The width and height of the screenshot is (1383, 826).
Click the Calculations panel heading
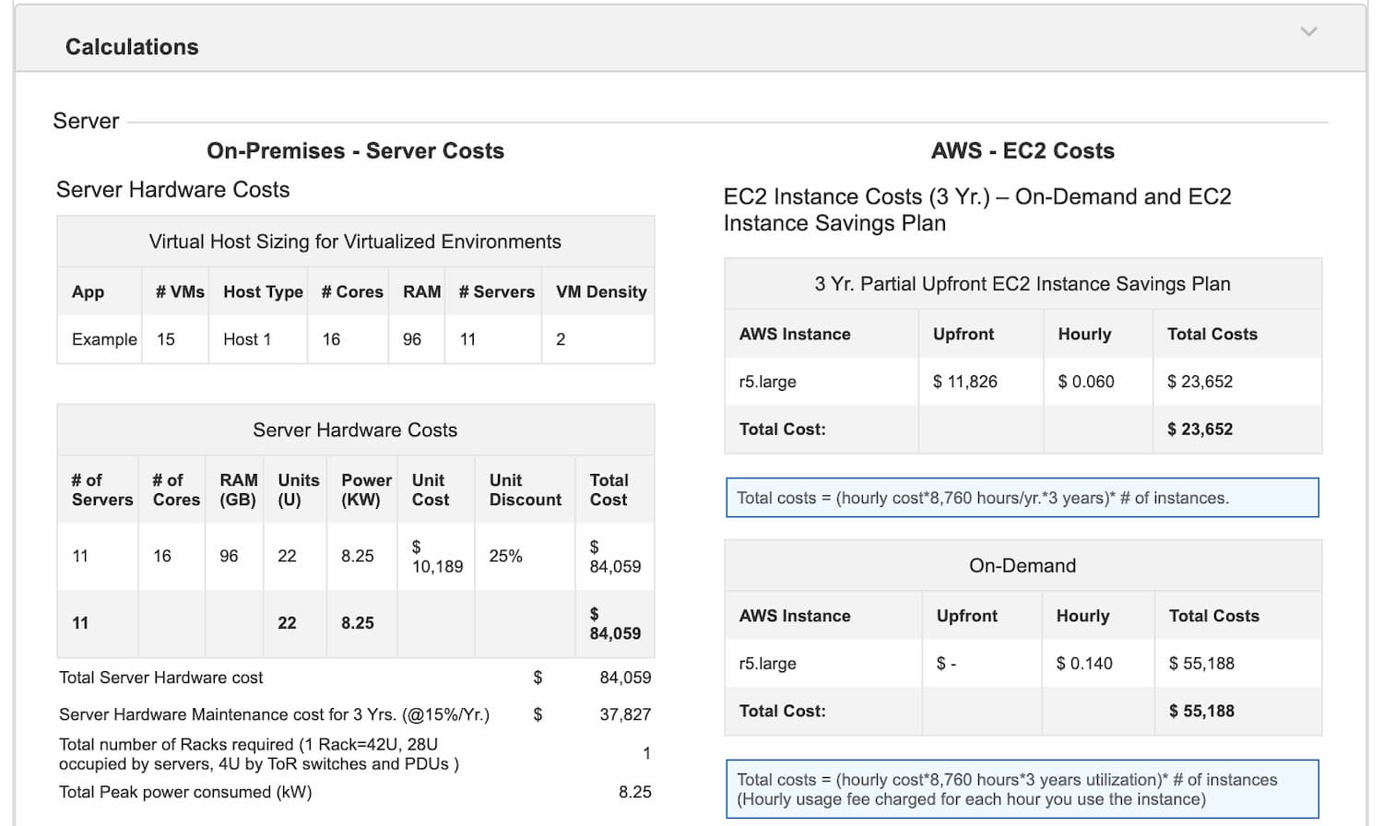132,47
